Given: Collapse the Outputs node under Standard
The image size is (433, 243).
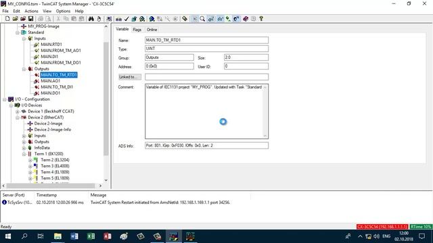Looking at the screenshot, I should point(24,69).
